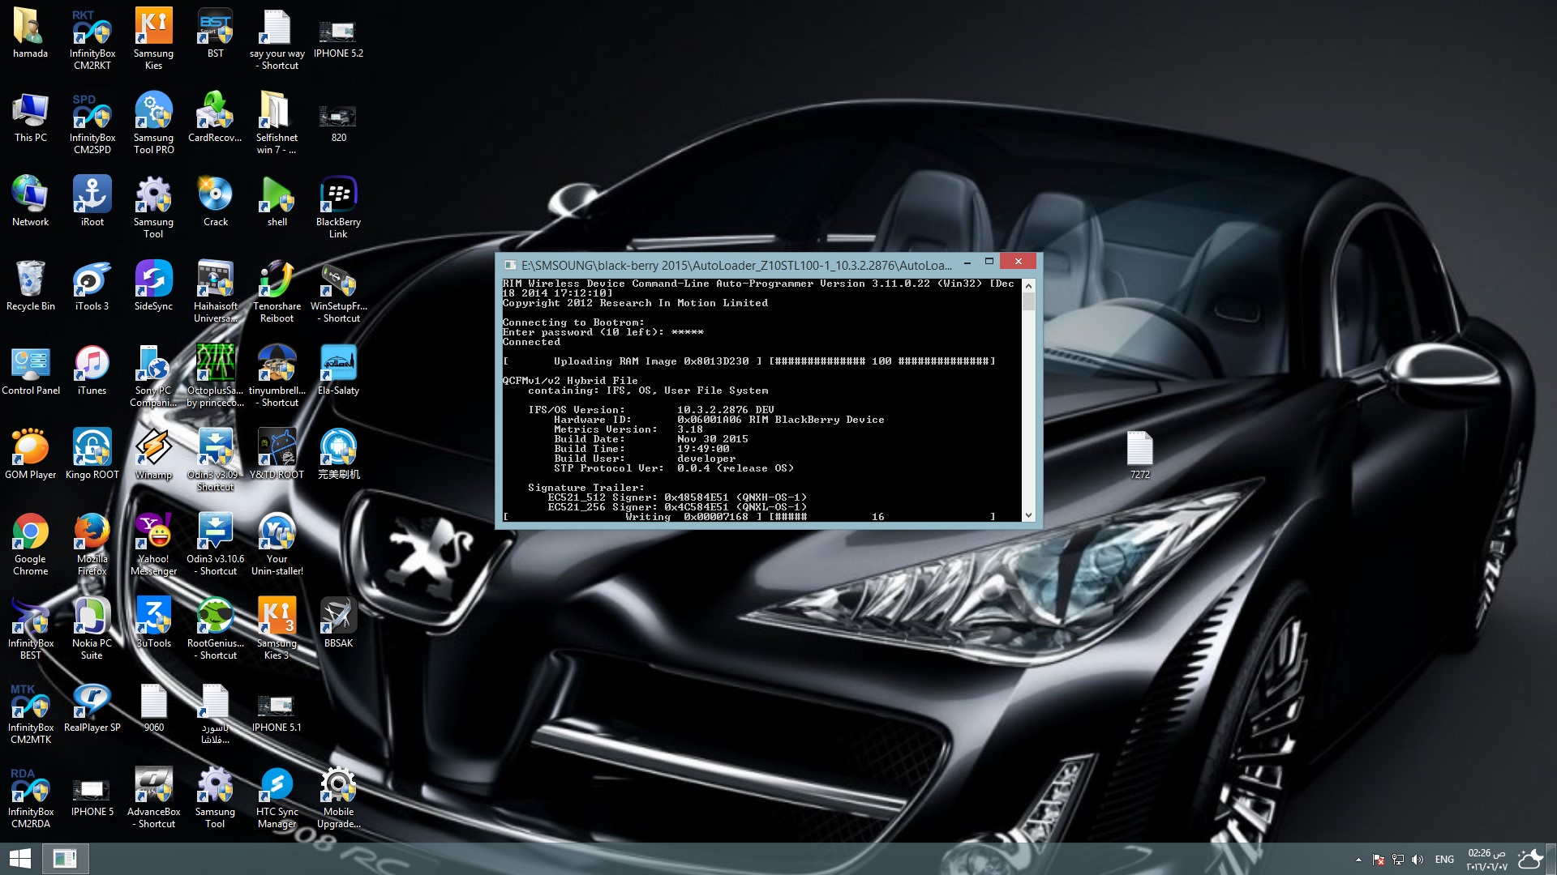
Task: Click the taskbar console app button
Action: point(65,859)
